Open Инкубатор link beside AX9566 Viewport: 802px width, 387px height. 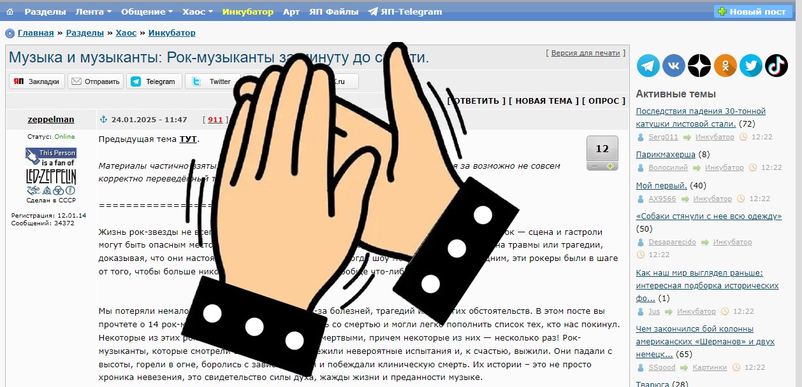point(713,199)
